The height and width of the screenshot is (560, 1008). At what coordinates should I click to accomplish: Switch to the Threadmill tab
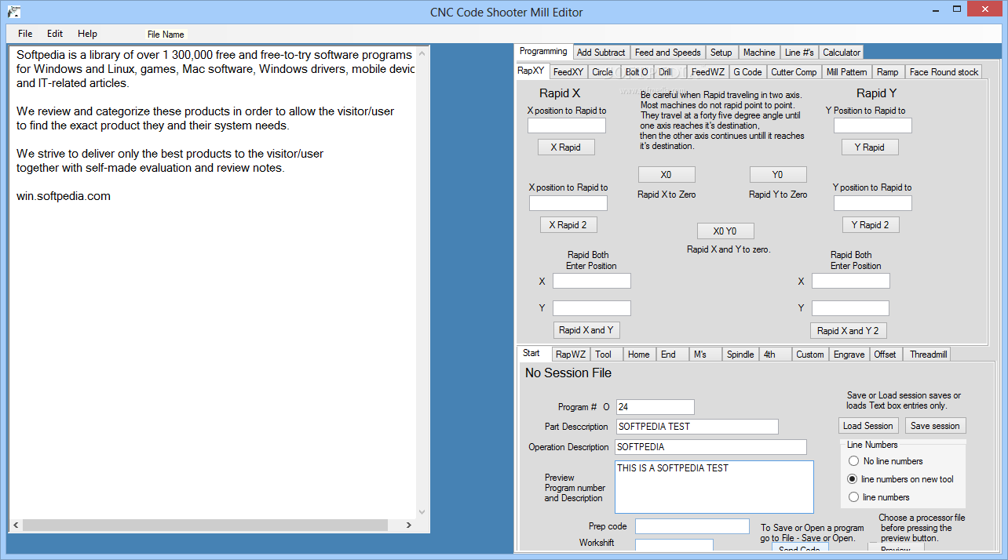[x=929, y=355]
